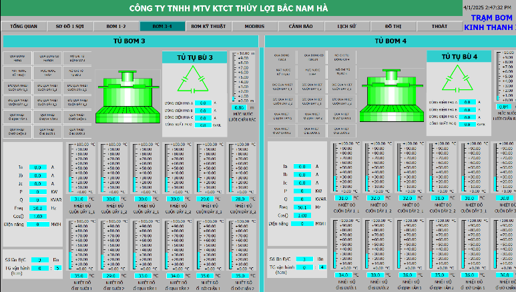Click DÒNG ĐIỆN PHA B value in Tủ tụ bù 3

pos(203,111)
